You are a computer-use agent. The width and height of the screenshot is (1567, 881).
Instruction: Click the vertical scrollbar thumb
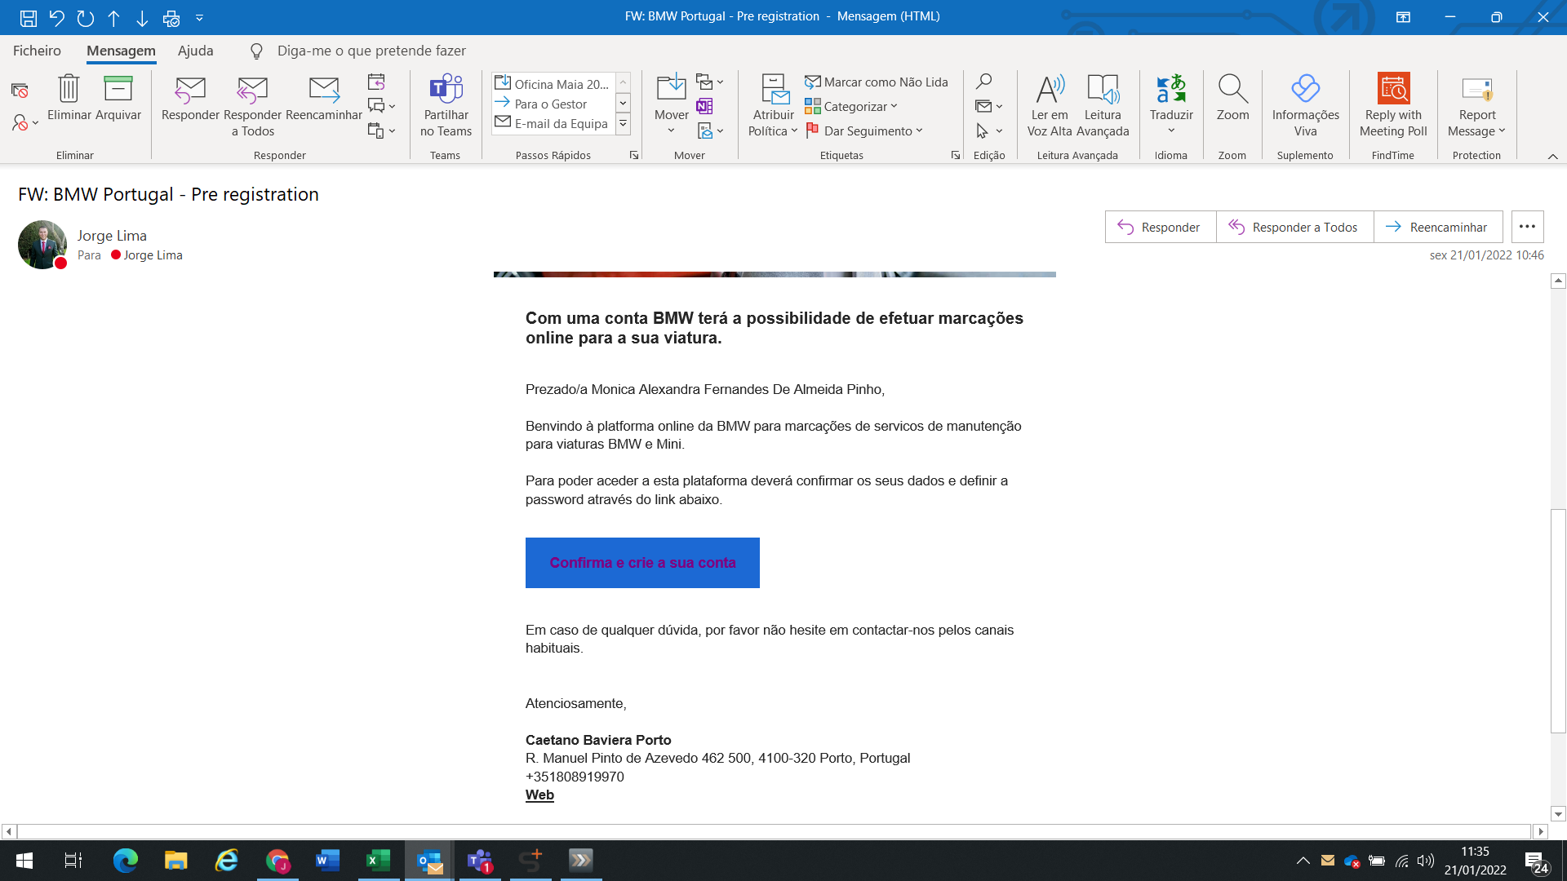(1558, 620)
